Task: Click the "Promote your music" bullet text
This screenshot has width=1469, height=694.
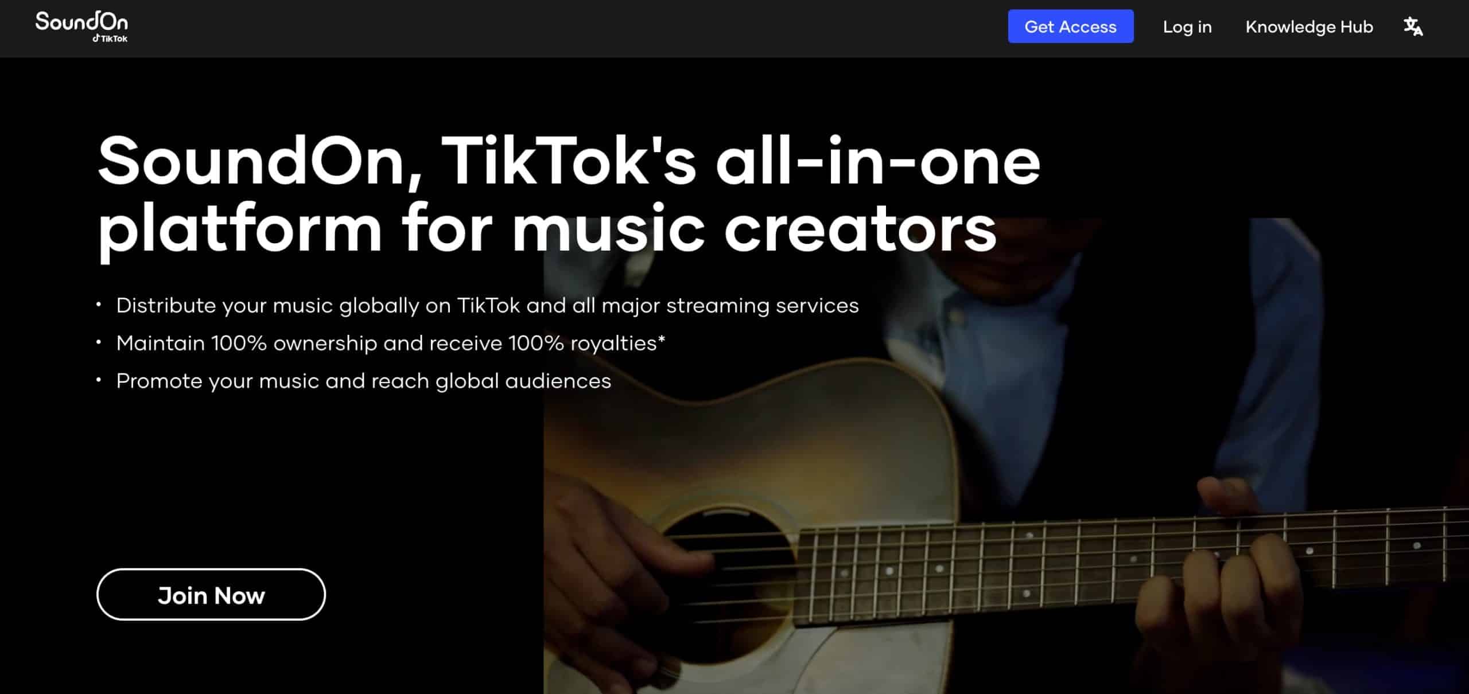Action: click(x=364, y=381)
